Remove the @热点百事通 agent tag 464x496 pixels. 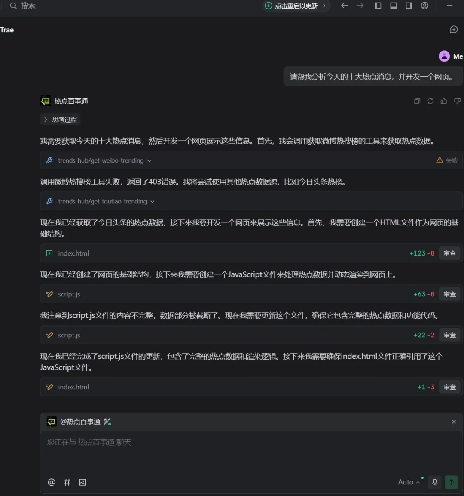(454, 422)
